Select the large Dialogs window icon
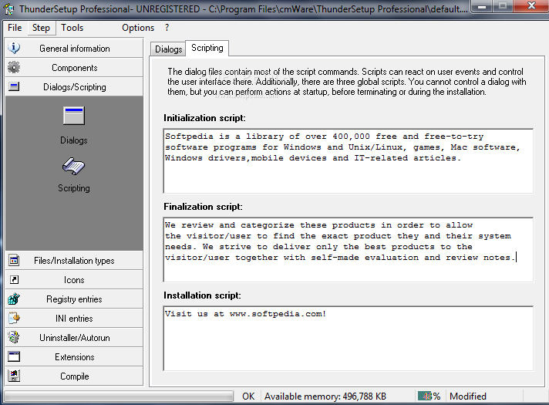 pyautogui.click(x=74, y=116)
